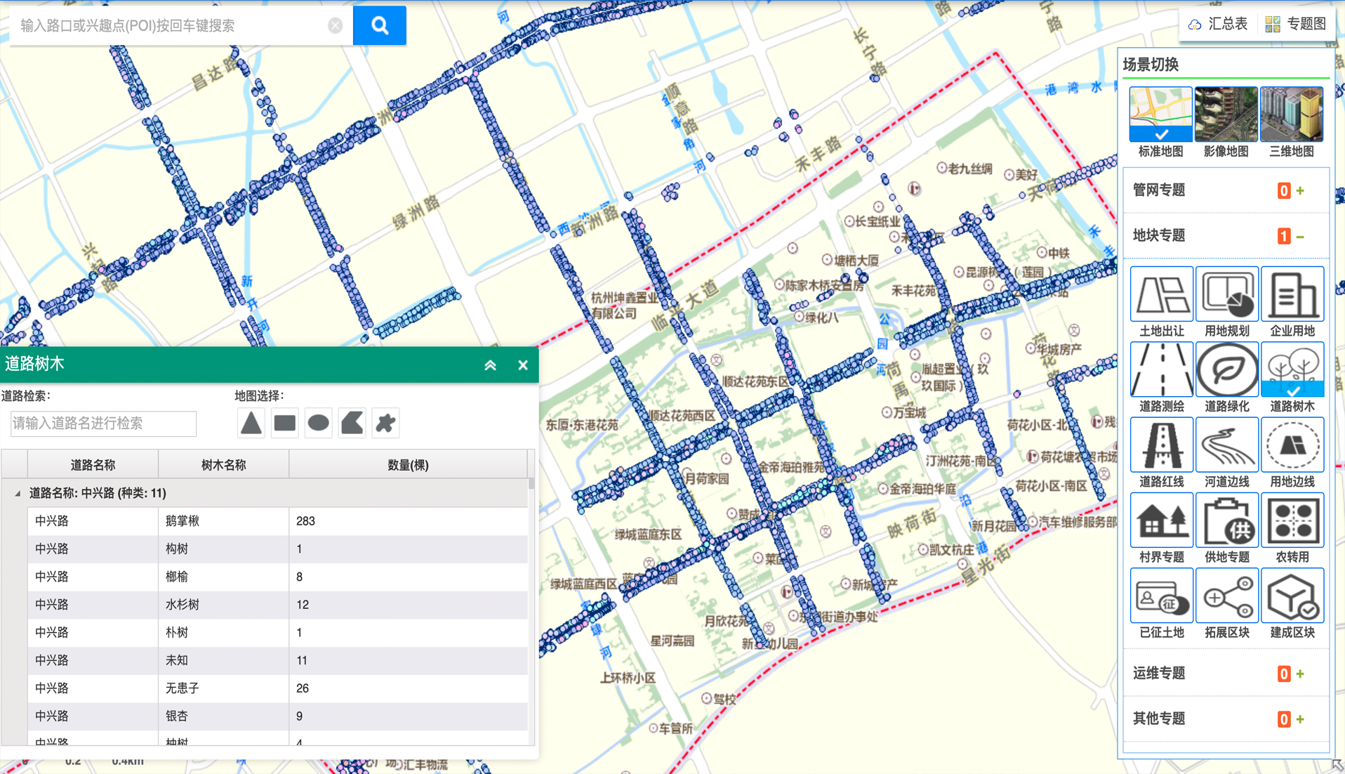This screenshot has height=774, width=1345.
Task: Click the blue search magnifier button
Action: (379, 26)
